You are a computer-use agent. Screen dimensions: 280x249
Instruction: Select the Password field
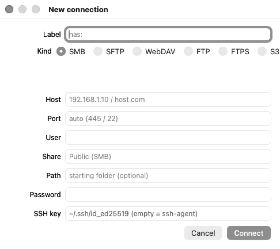click(168, 195)
